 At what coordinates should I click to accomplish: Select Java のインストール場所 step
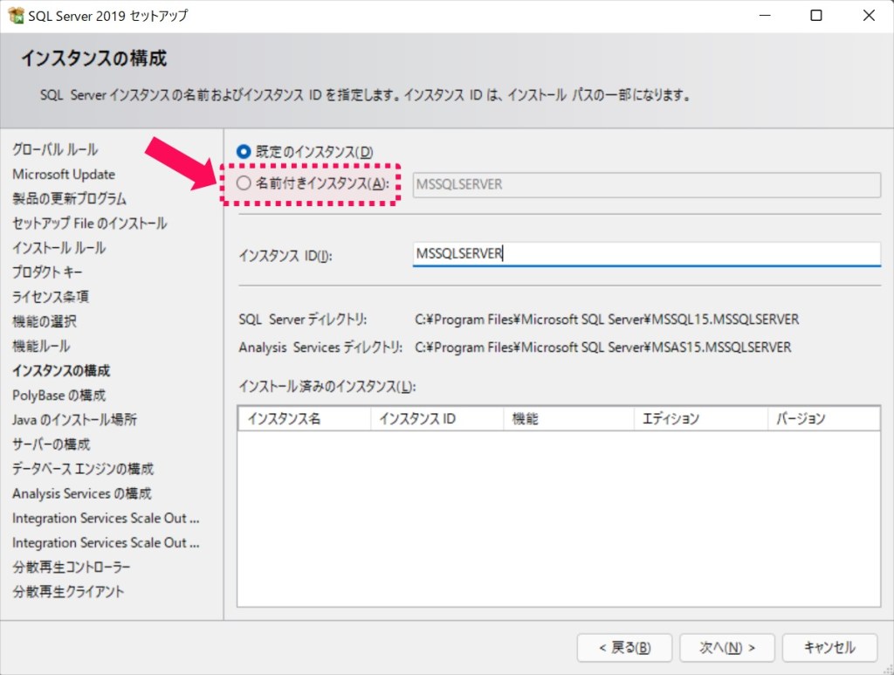[75, 420]
